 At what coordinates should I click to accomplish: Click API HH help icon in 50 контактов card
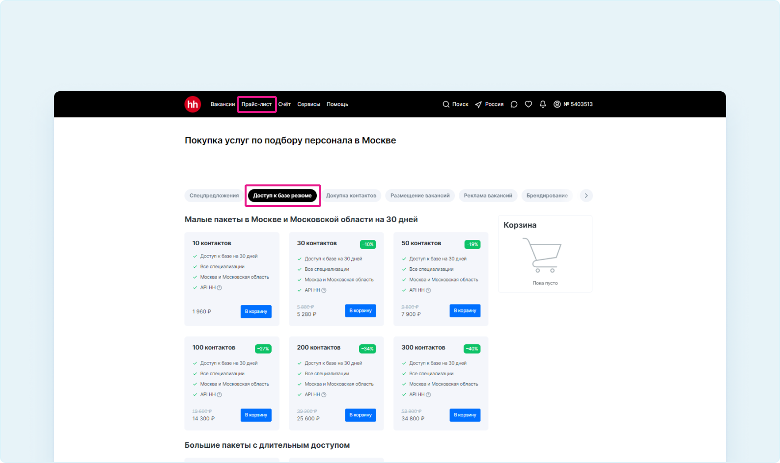click(x=428, y=290)
